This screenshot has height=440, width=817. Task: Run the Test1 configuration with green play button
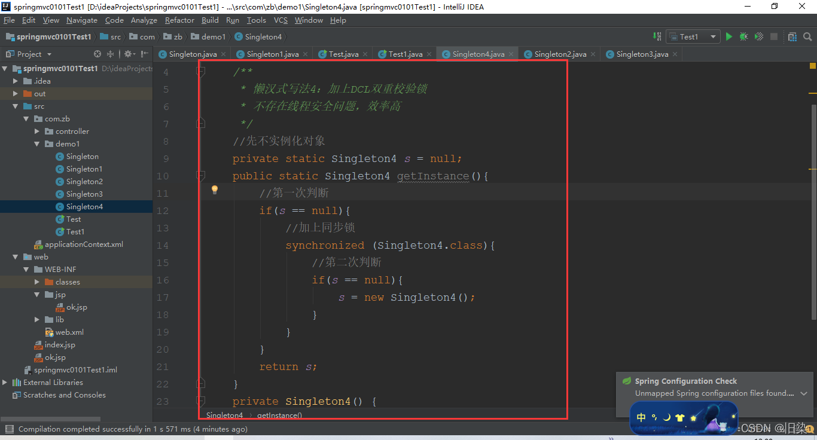click(728, 36)
